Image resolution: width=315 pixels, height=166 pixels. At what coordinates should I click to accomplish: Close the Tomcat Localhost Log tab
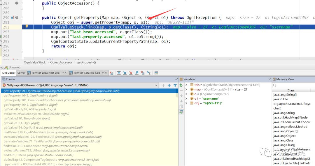(x=66, y=73)
